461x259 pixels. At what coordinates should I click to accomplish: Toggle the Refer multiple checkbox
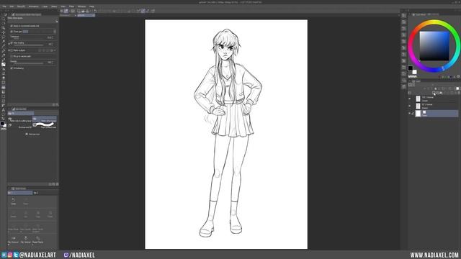[x=12, y=50]
